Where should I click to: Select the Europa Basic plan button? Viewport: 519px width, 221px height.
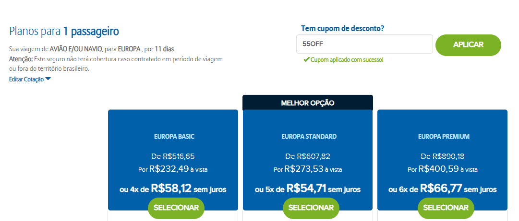[x=176, y=208]
